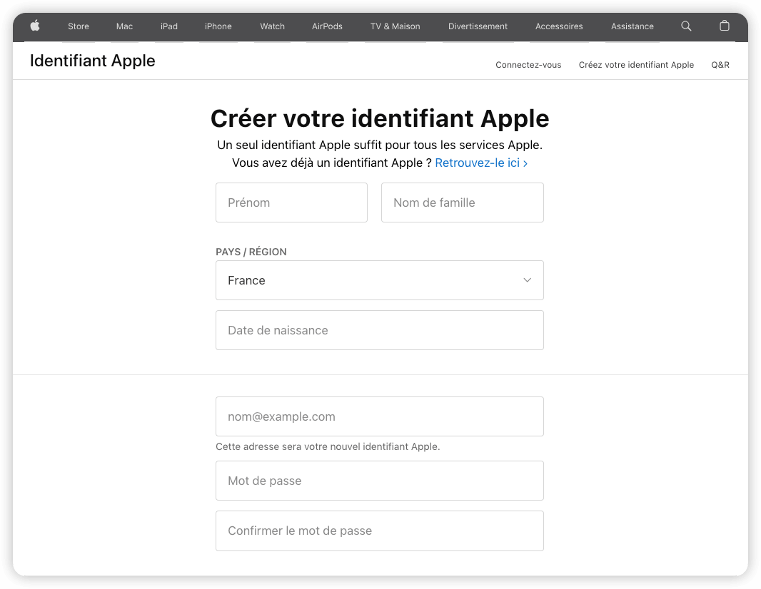The width and height of the screenshot is (761, 589).
Task: Go to the Mac menu item
Action: point(124,26)
